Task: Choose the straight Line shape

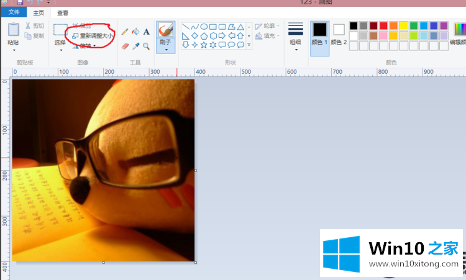Action: (186, 27)
